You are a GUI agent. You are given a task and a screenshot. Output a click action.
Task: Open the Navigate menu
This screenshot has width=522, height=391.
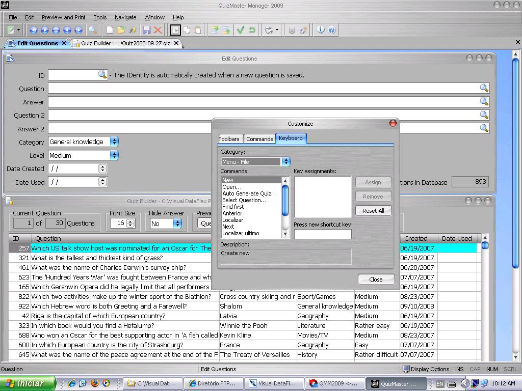click(125, 17)
